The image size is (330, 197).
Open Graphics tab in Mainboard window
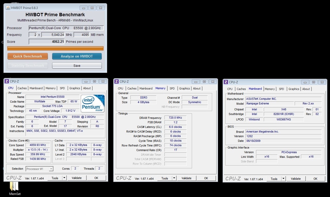tap(294, 89)
